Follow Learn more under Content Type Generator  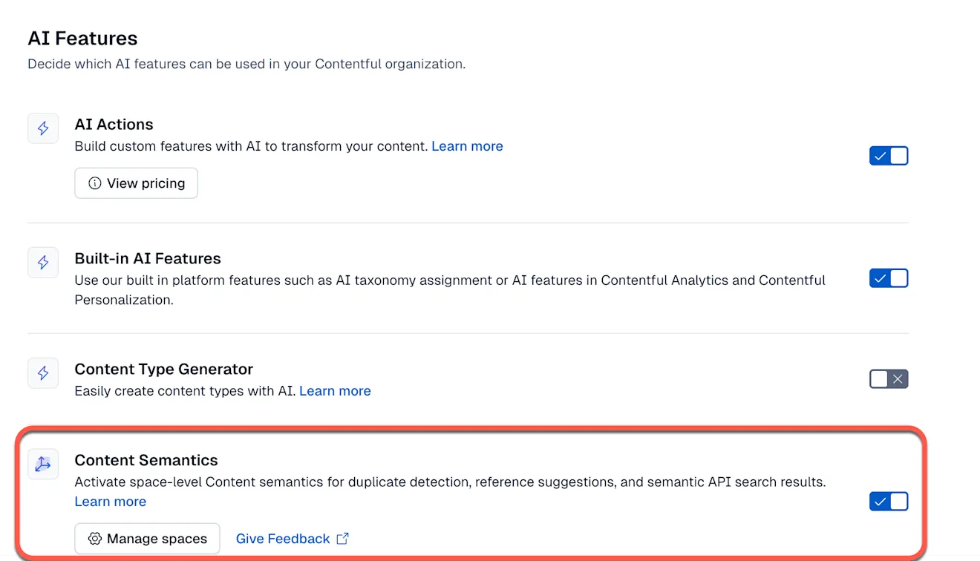tap(335, 391)
